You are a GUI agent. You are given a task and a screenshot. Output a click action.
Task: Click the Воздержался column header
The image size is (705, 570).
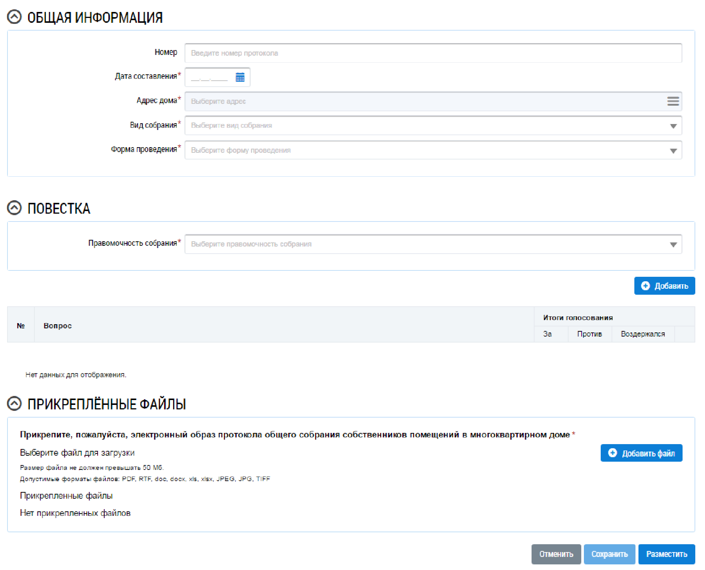click(643, 334)
